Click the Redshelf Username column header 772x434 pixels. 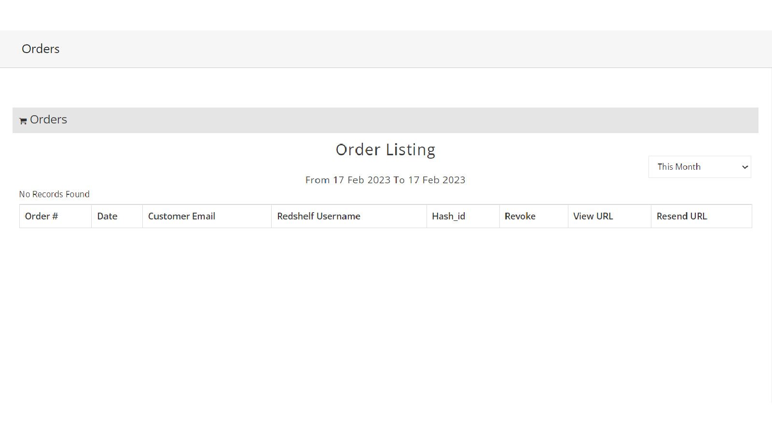pyautogui.click(x=349, y=216)
